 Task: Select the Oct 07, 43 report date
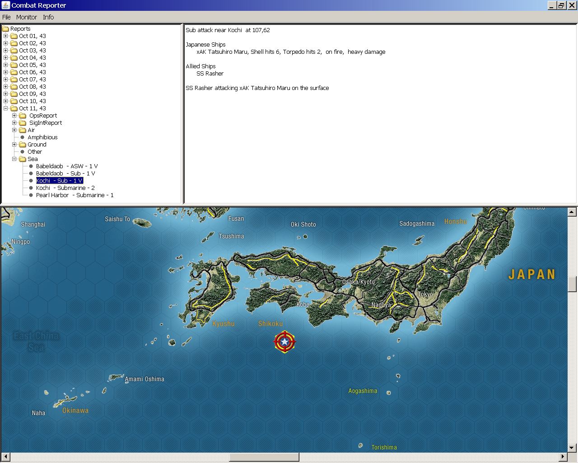(33, 80)
